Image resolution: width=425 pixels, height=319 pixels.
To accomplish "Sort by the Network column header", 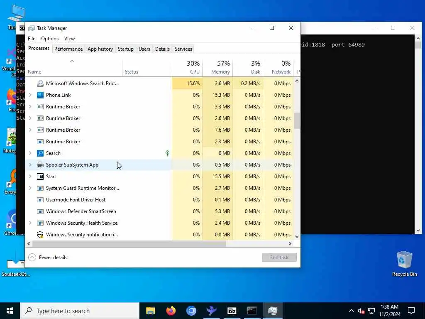I will pyautogui.click(x=278, y=68).
